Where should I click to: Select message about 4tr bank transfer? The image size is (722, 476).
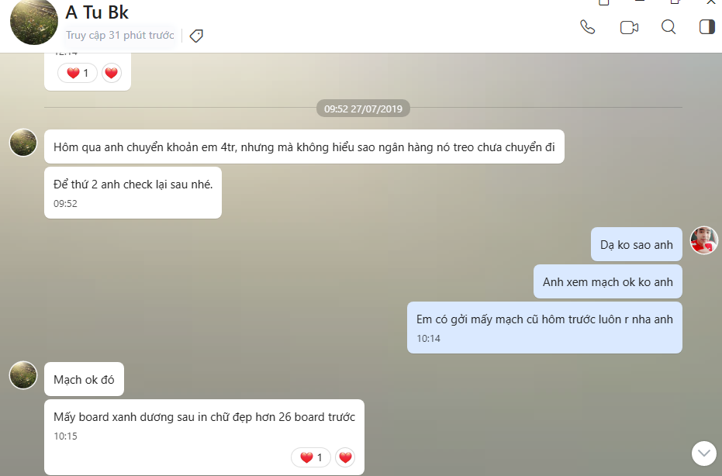pyautogui.click(x=304, y=147)
